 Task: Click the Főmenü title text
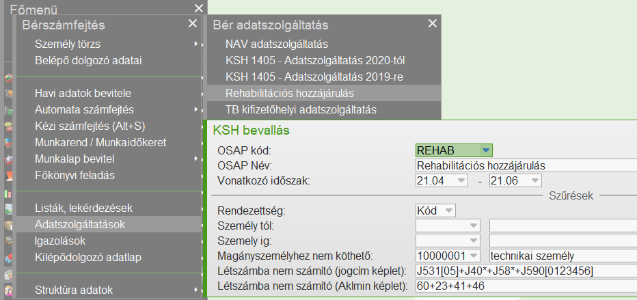click(x=33, y=10)
